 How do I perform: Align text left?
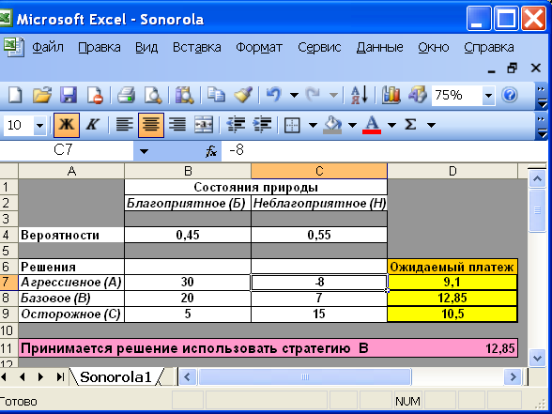[124, 125]
